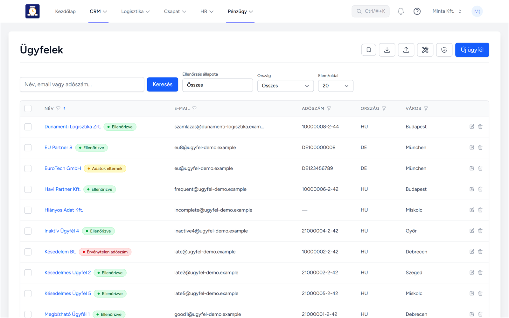Open the help question mark icon
The height and width of the screenshot is (318, 509).
[417, 11]
